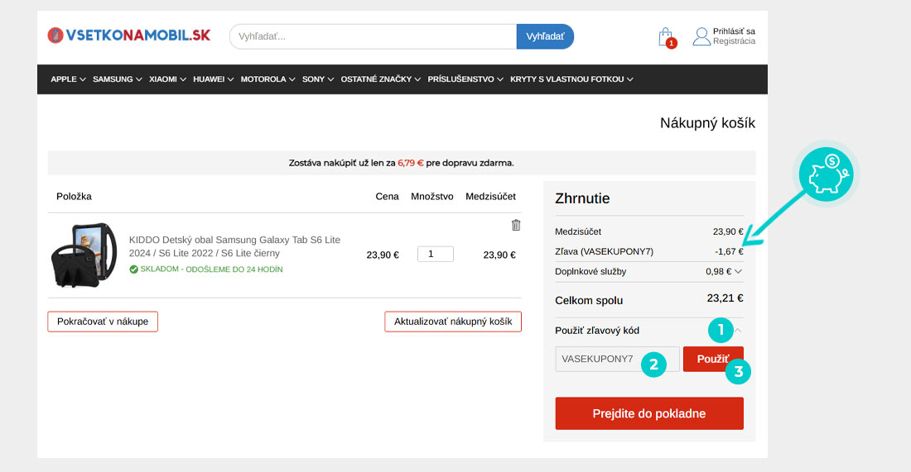
Task: Delete the KIDDO item with the trash icon
Action: [516, 225]
